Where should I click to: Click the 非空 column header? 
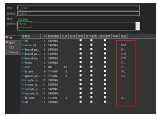pyautogui.click(x=80, y=36)
